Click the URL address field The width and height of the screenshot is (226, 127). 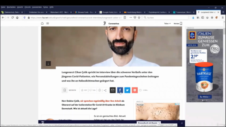point(76,18)
